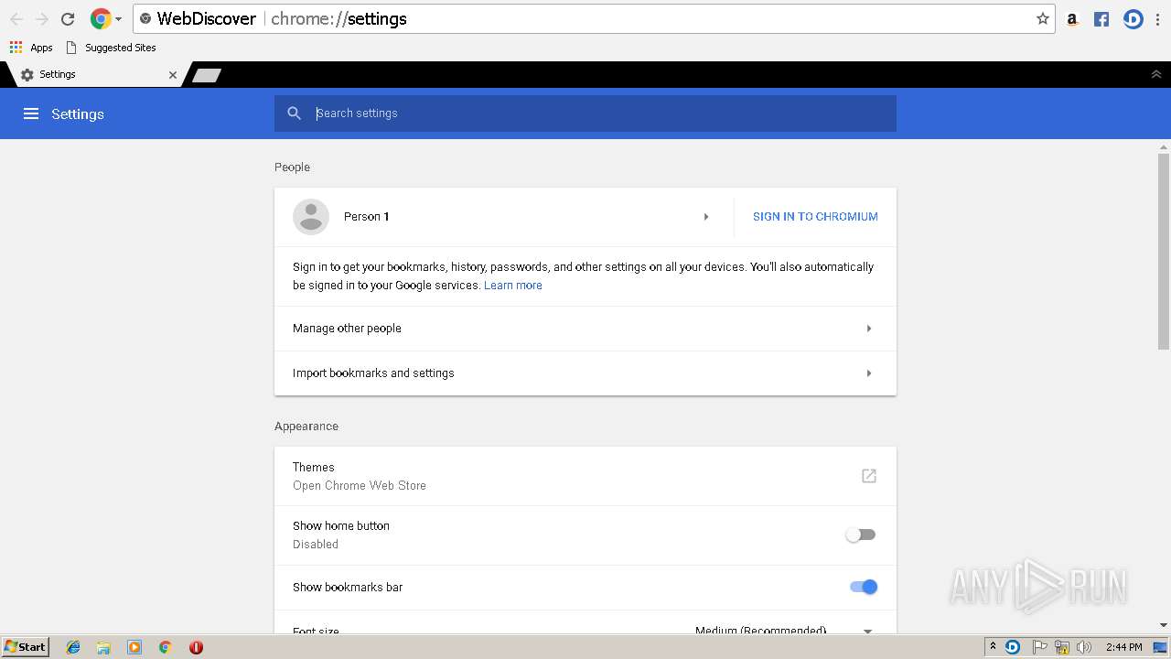The width and height of the screenshot is (1171, 659).
Task: Click the Appearance section heading
Action: pos(306,427)
